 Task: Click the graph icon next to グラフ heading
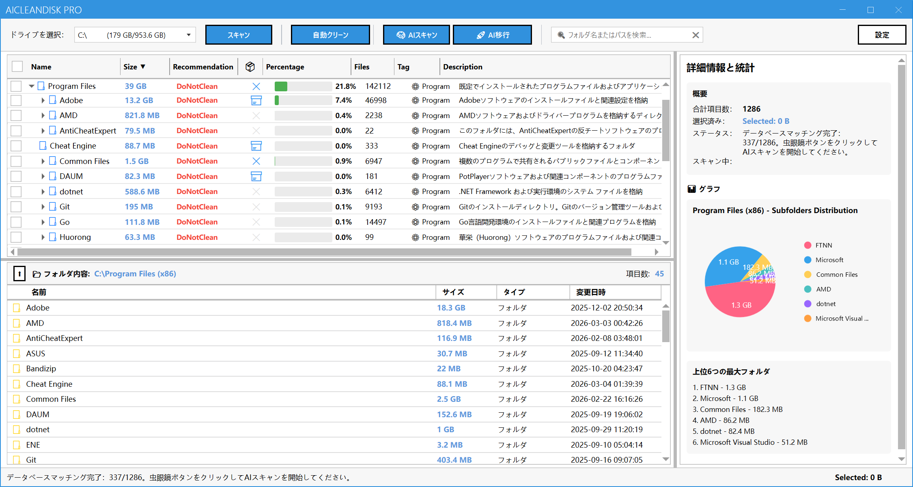(x=692, y=188)
